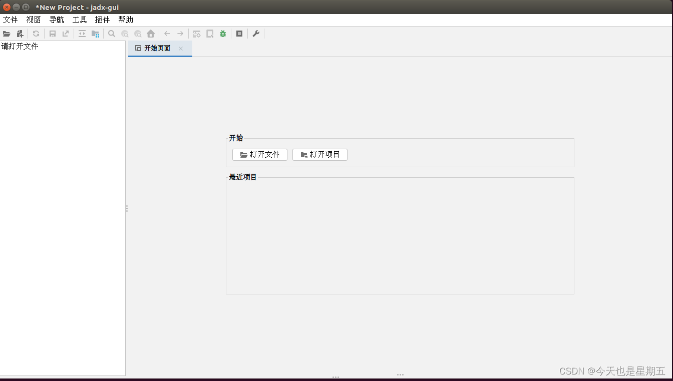Click the 最近项目 heading
673x381 pixels.
(243, 177)
